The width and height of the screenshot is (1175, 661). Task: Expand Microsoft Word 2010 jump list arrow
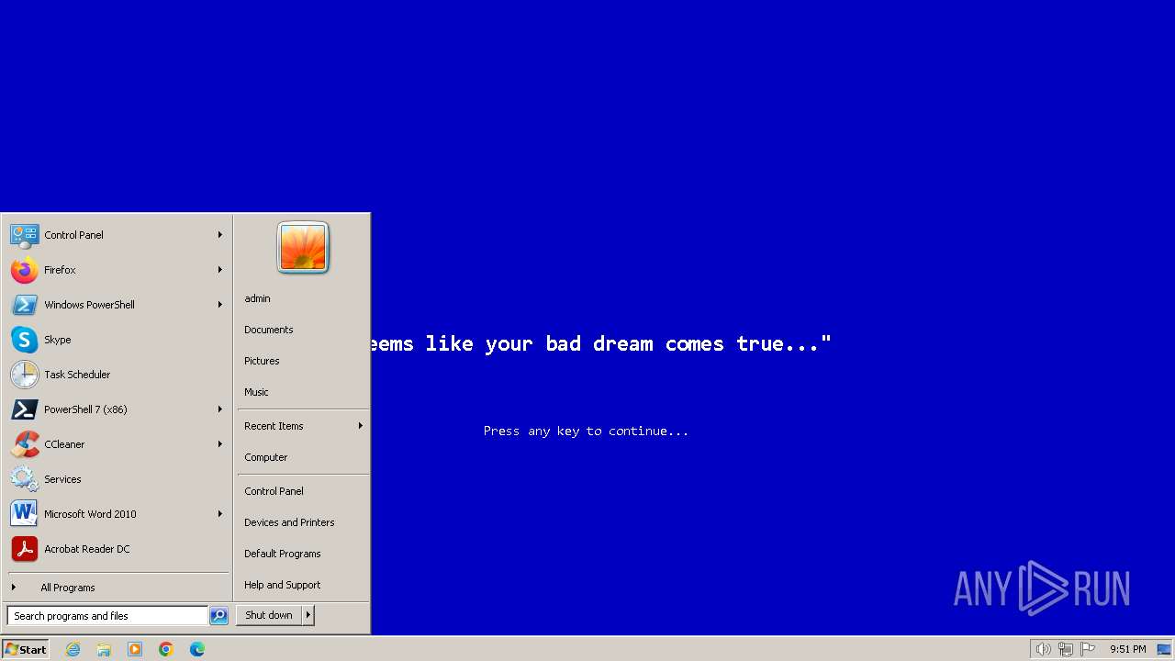(220, 514)
